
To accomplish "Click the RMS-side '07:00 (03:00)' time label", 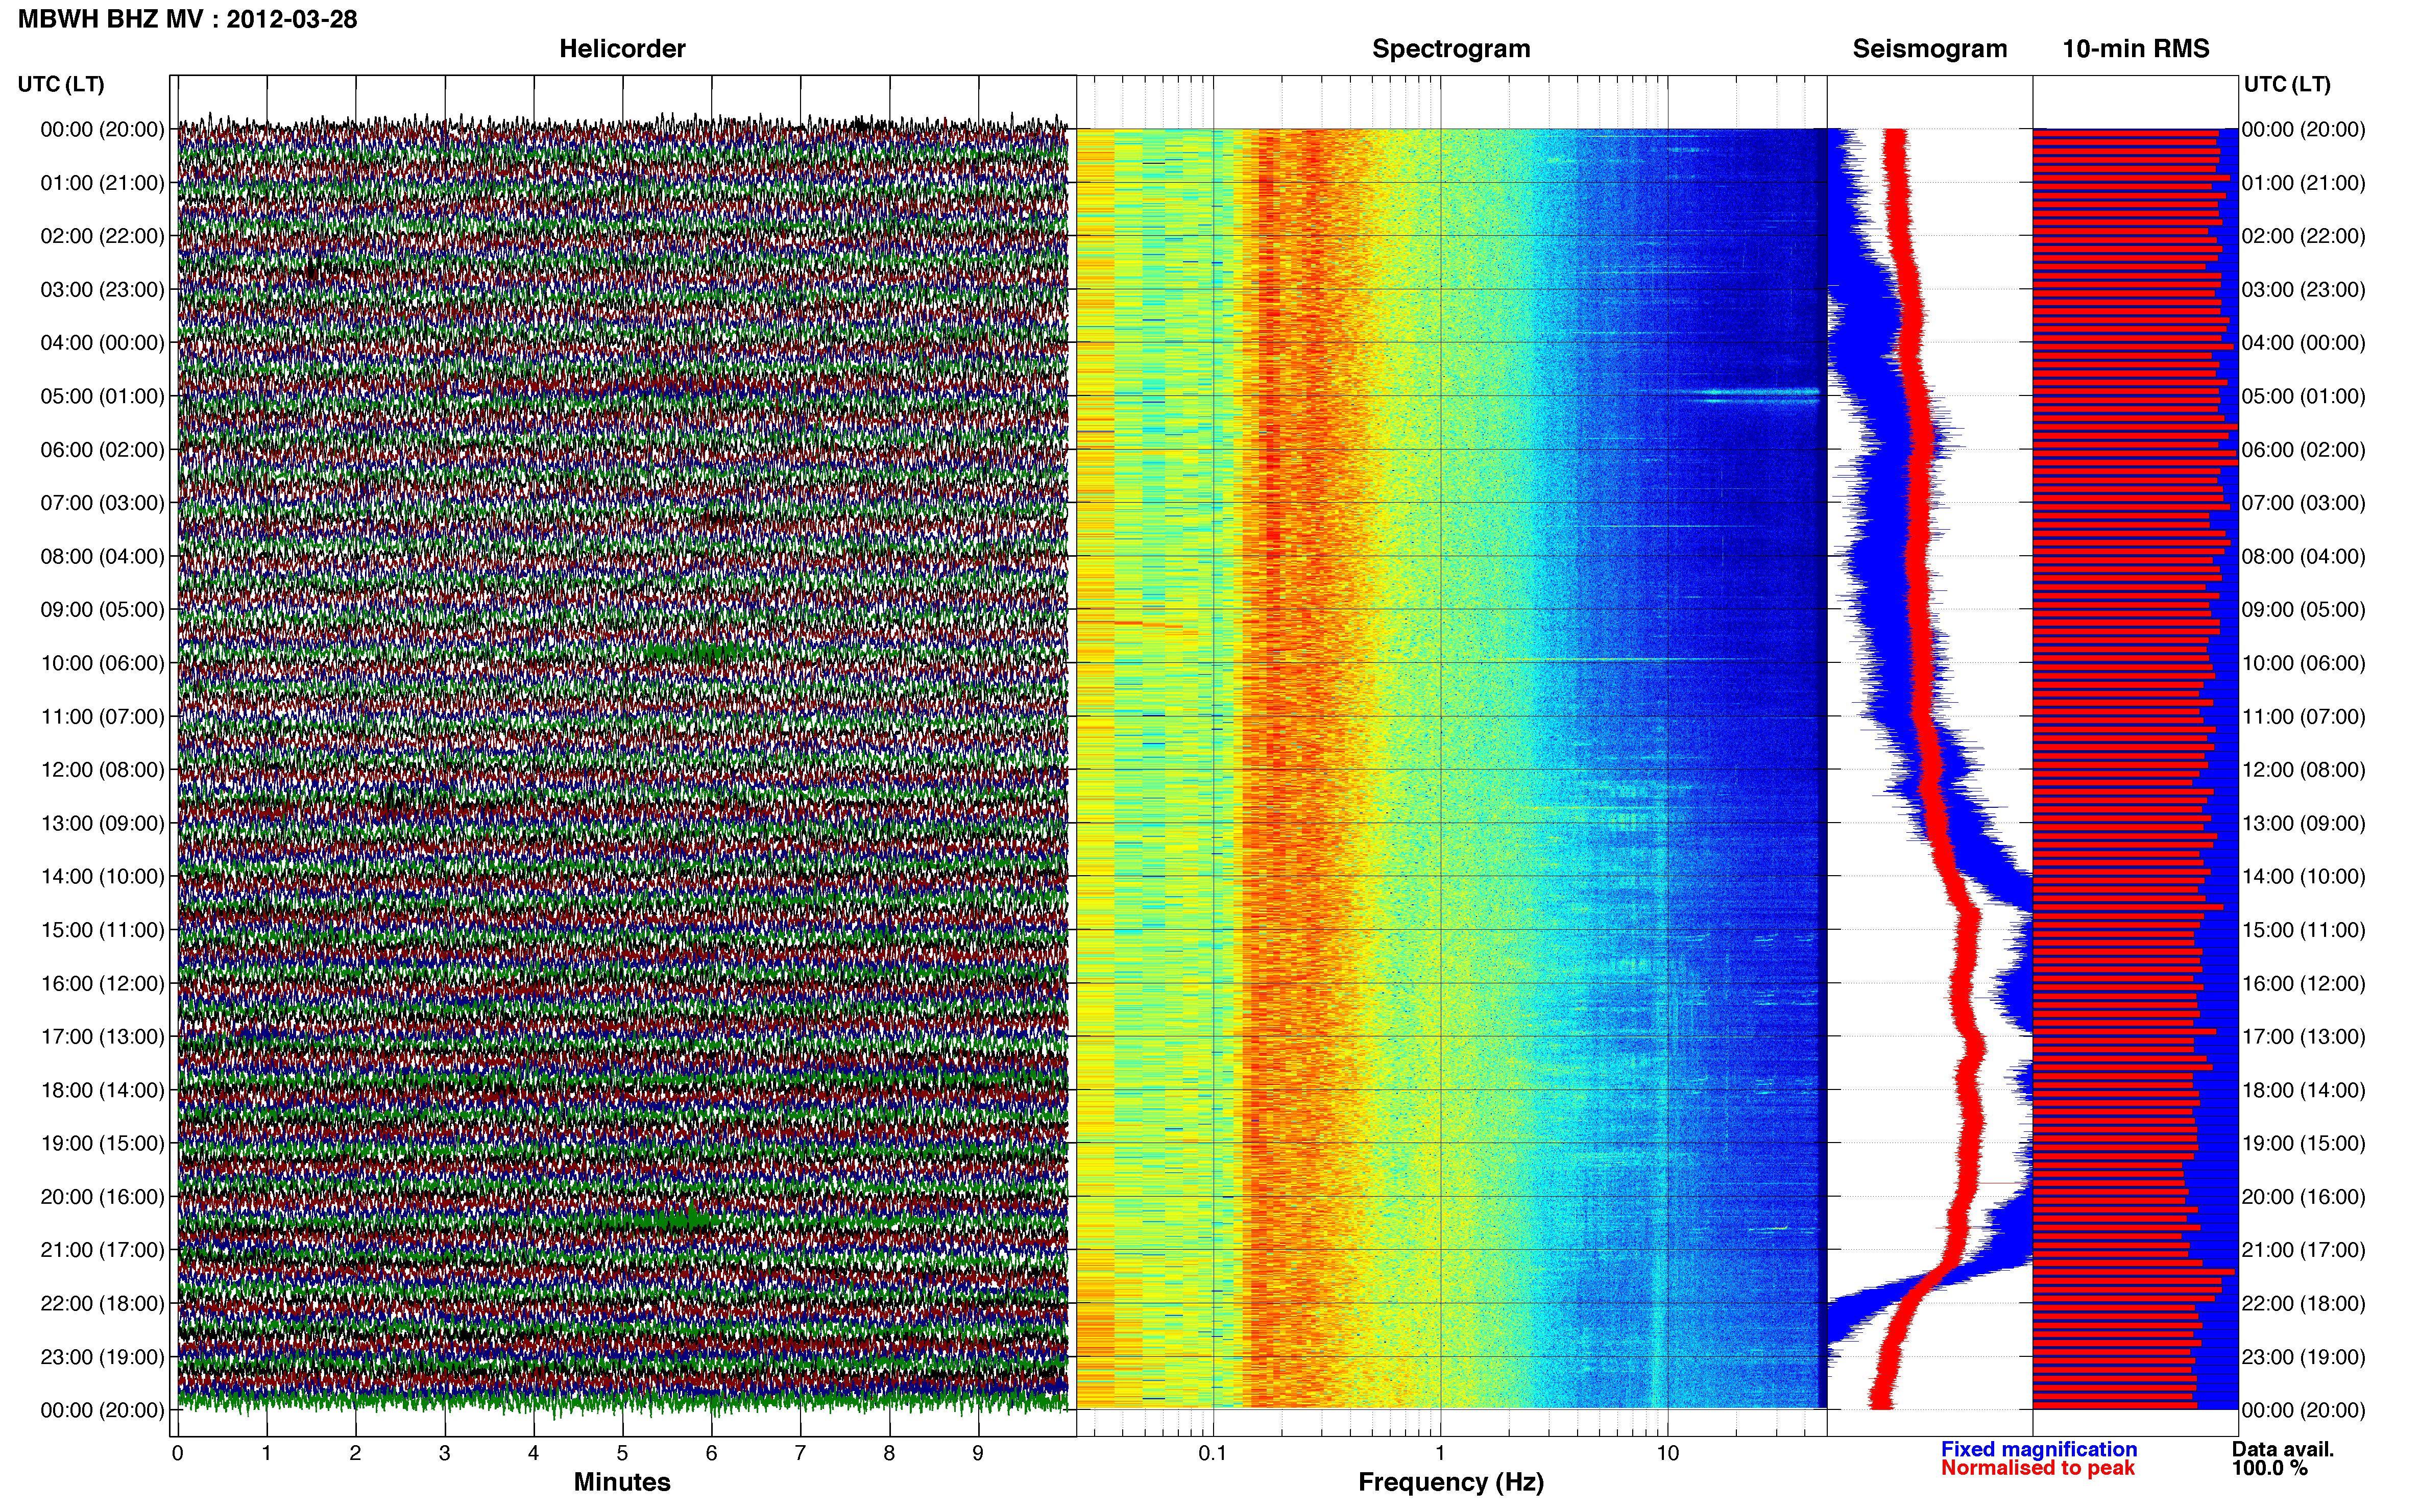I will pyautogui.click(x=2303, y=503).
